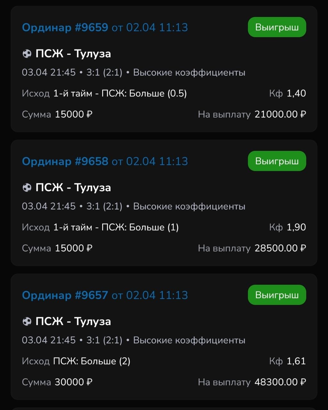Open the Ординар #9659 bet link

click(x=65, y=28)
